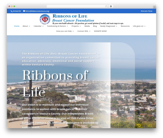Click the "Be your own health advocate" tagline
This screenshot has width=163, height=138.
(x=88, y=23)
